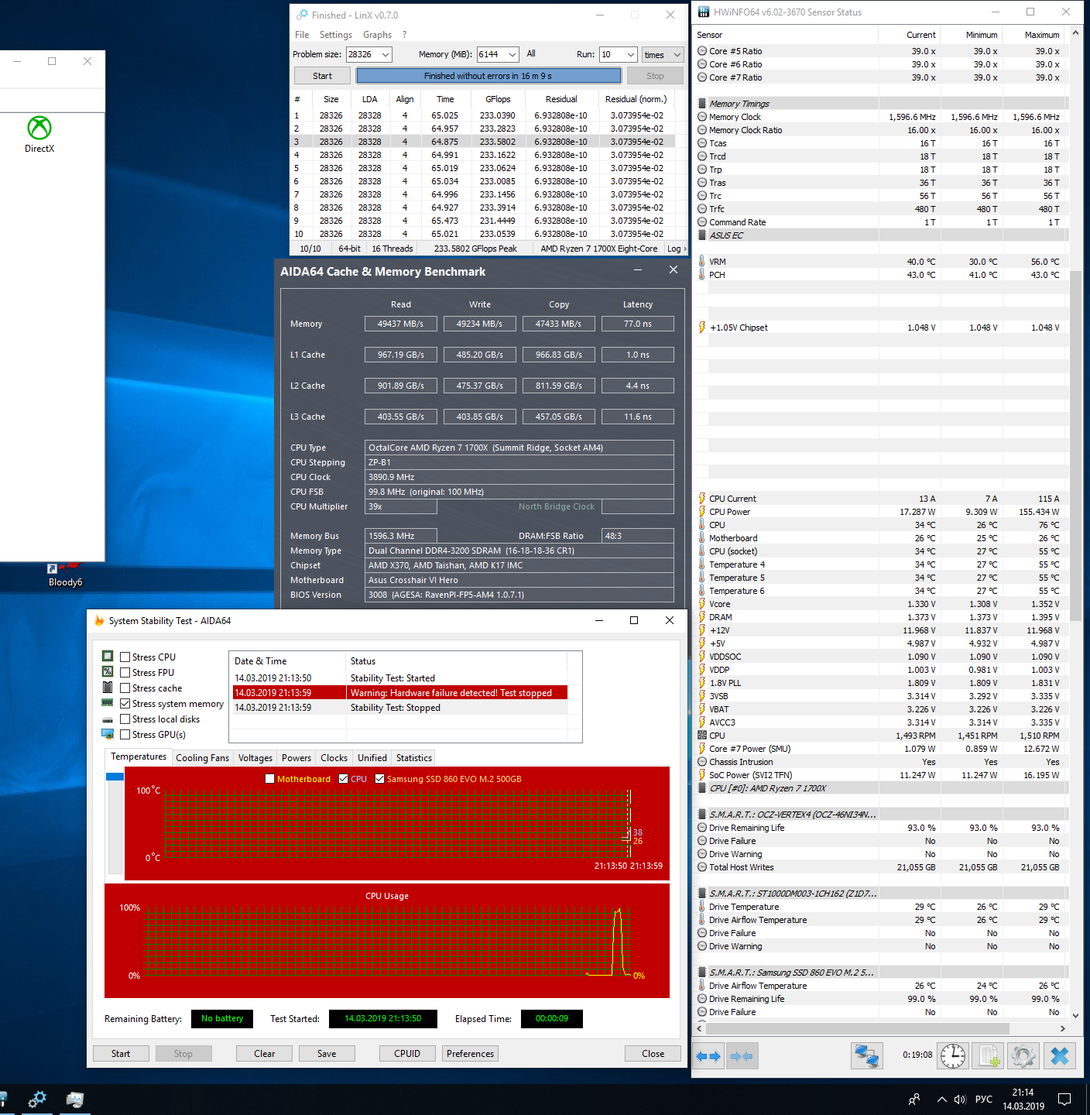Click the CPU Current lightning bolt icon
Viewport: 1090px width, 1115px height.
coord(702,499)
